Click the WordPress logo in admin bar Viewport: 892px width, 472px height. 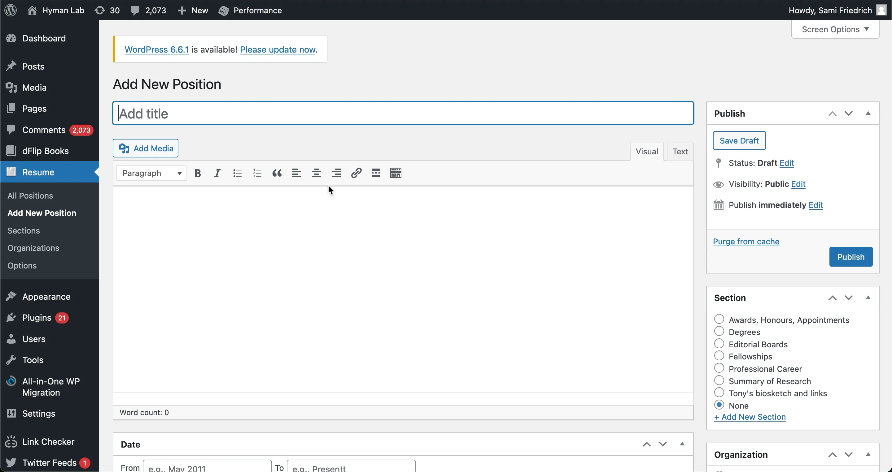coord(11,10)
